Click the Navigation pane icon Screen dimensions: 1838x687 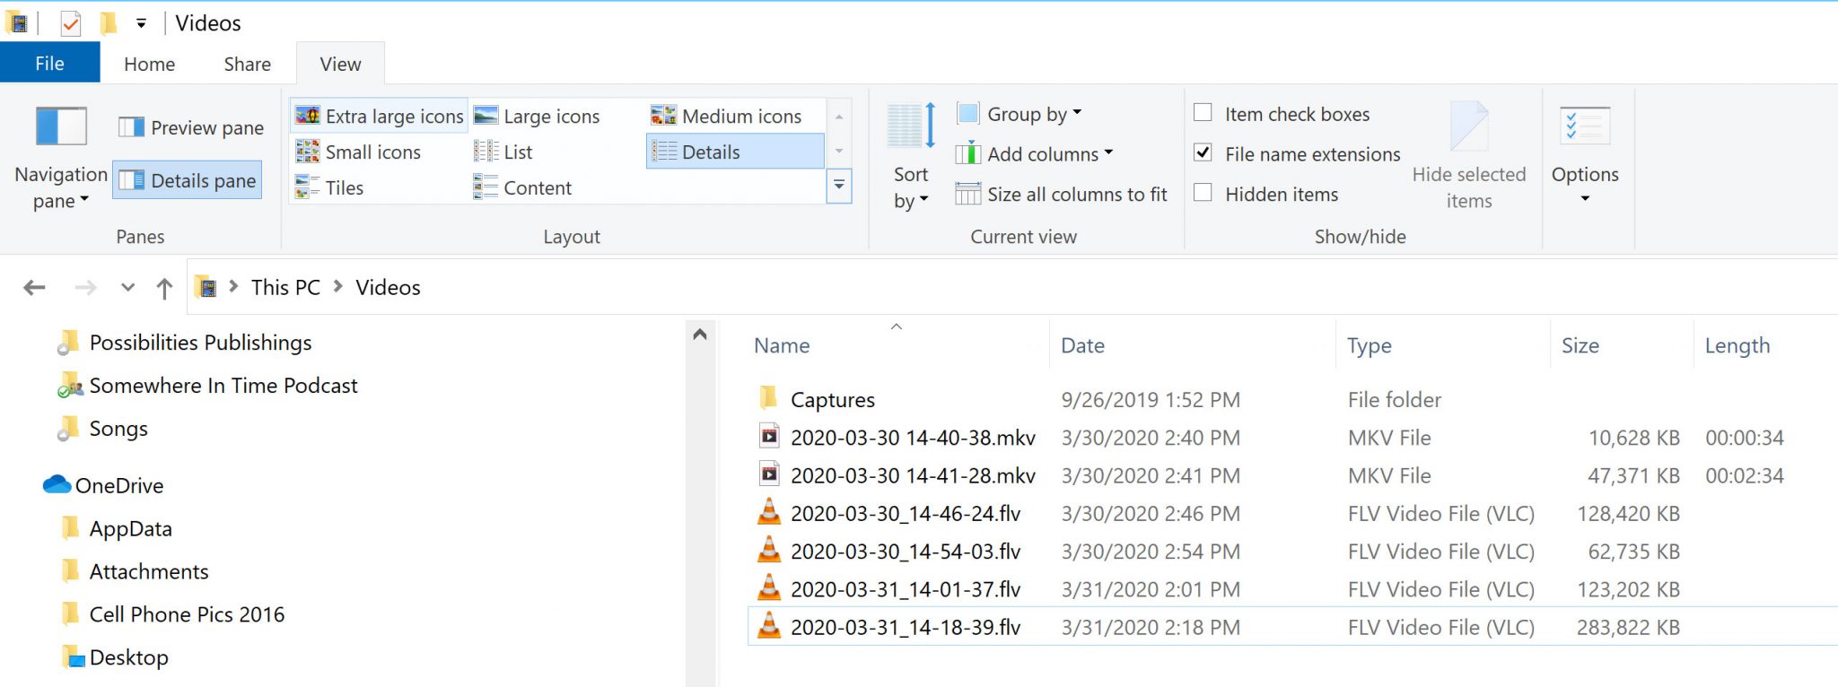tap(60, 126)
